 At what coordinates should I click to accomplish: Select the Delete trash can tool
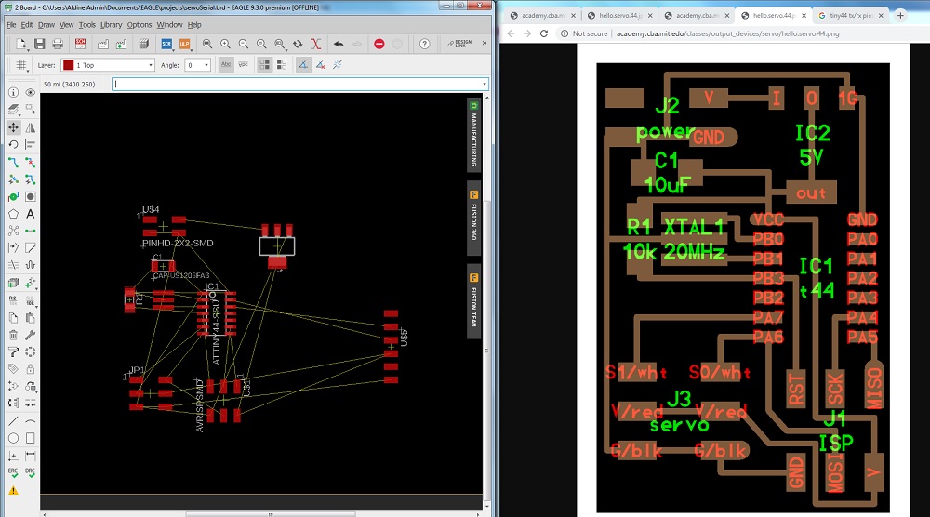click(13, 335)
